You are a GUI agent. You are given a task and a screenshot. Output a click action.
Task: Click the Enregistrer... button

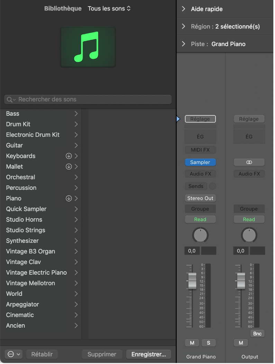148,354
